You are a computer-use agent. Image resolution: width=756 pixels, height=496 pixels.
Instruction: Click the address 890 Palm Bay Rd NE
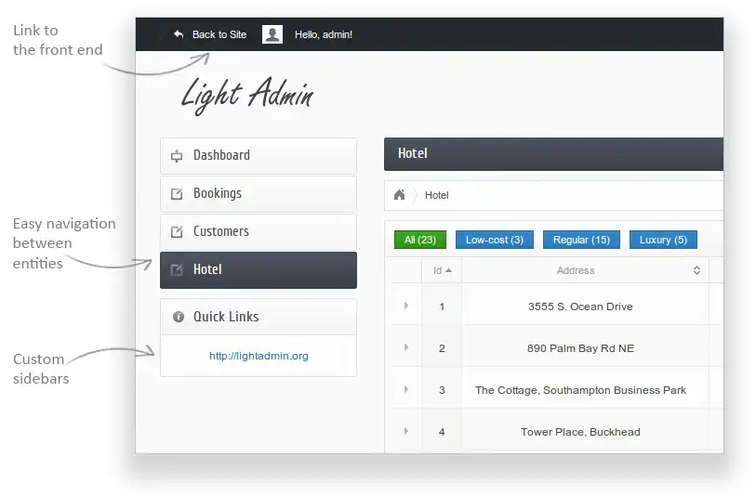pos(580,348)
